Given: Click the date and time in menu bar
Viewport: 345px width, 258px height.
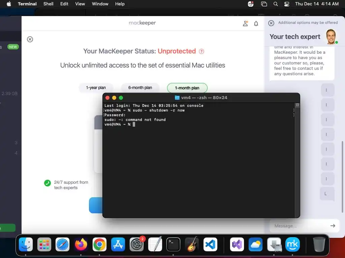Looking at the screenshot, I should (317, 4).
